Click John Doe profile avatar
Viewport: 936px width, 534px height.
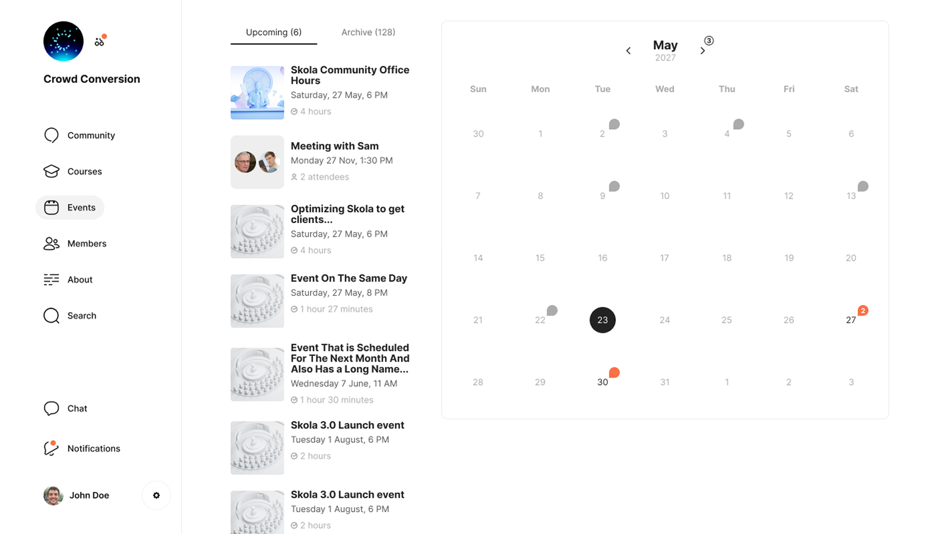(x=53, y=495)
